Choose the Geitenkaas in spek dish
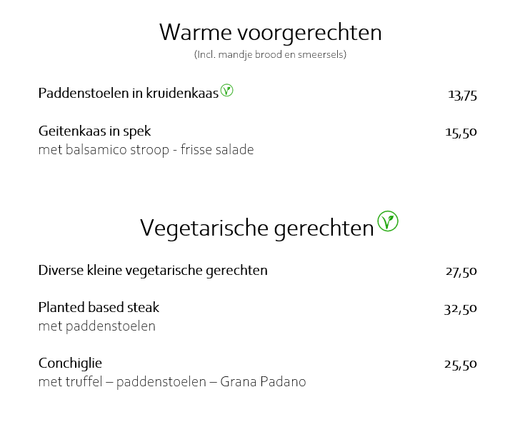 point(94,131)
